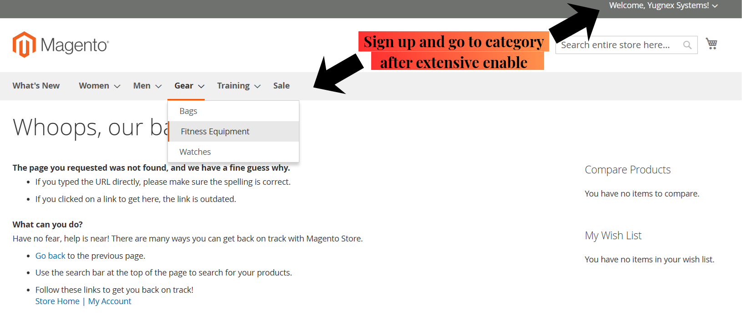Image resolution: width=742 pixels, height=325 pixels.
Task: Collapse the Gear menu chevron
Action: (x=201, y=86)
